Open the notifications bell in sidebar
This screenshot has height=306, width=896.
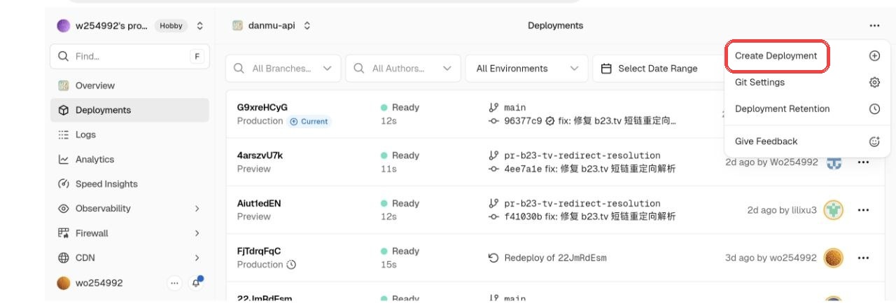196,282
